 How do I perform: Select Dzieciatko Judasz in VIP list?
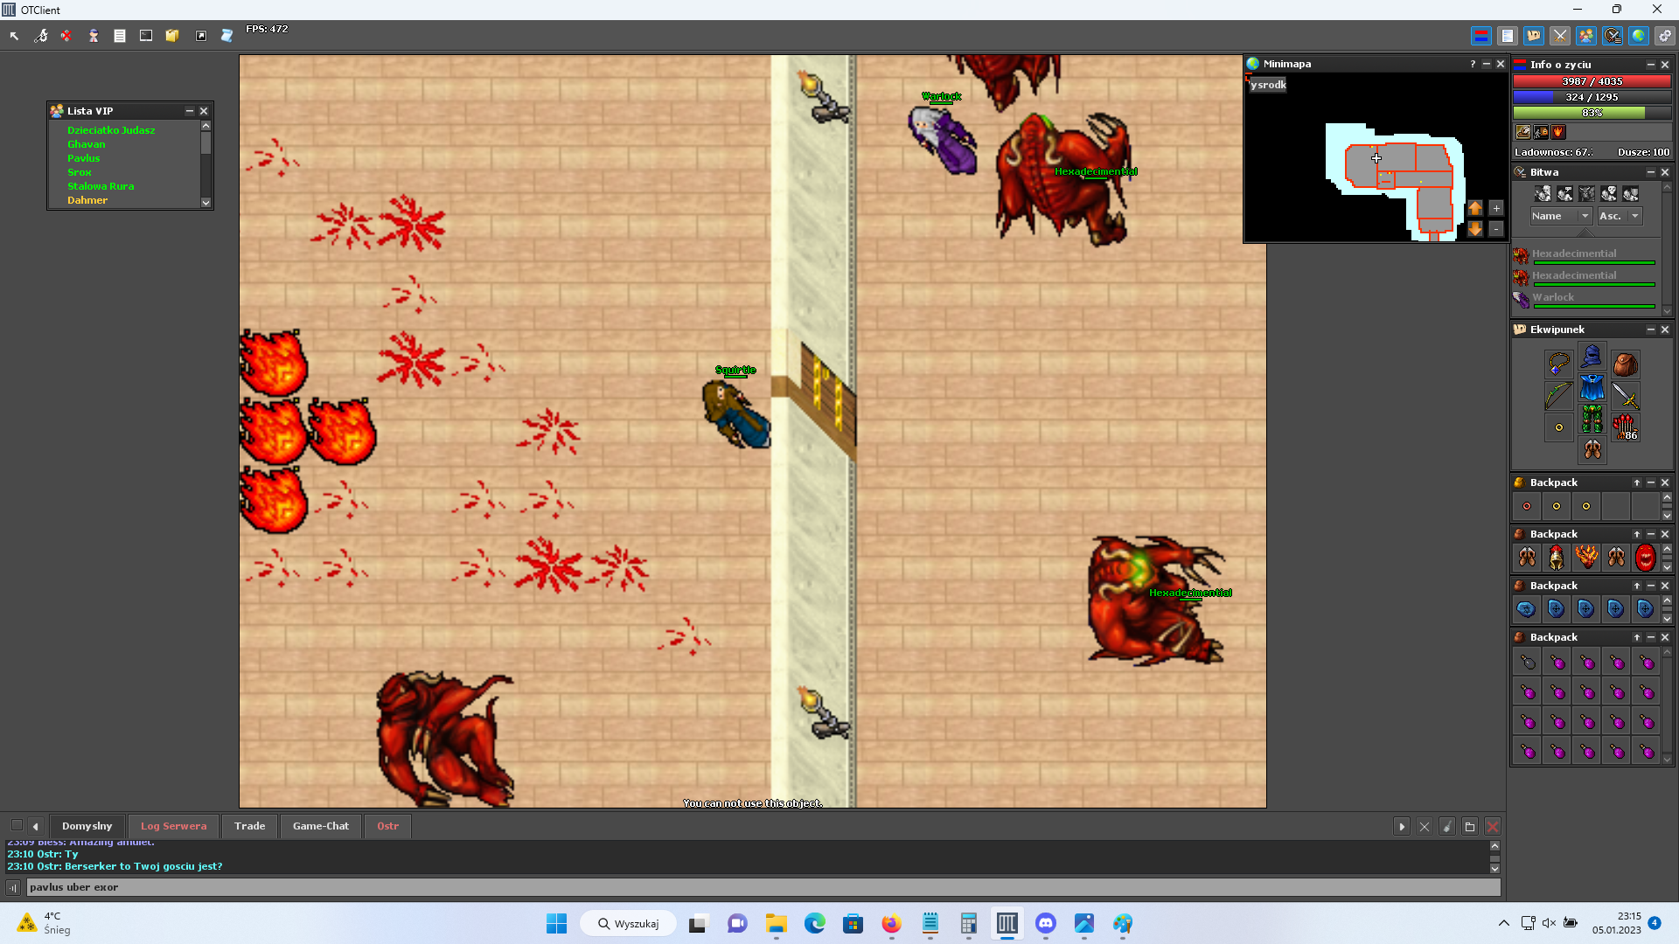(111, 130)
